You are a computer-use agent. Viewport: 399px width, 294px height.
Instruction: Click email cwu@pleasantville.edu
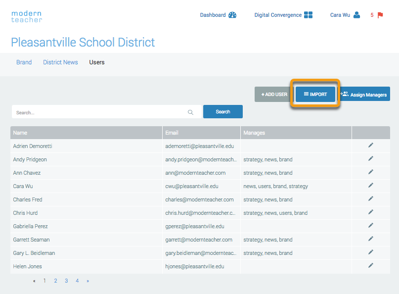click(x=192, y=186)
